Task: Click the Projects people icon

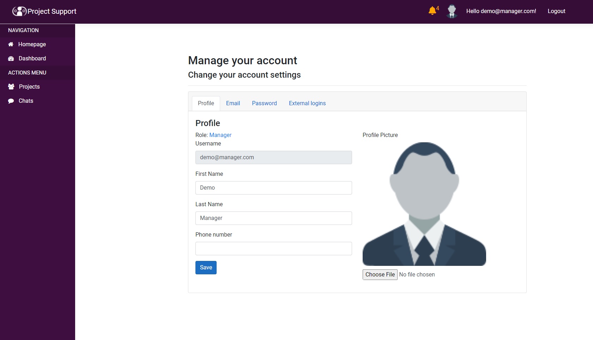Action: (x=11, y=87)
